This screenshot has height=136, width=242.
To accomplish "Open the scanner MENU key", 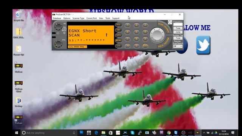I will pos(118,40).
